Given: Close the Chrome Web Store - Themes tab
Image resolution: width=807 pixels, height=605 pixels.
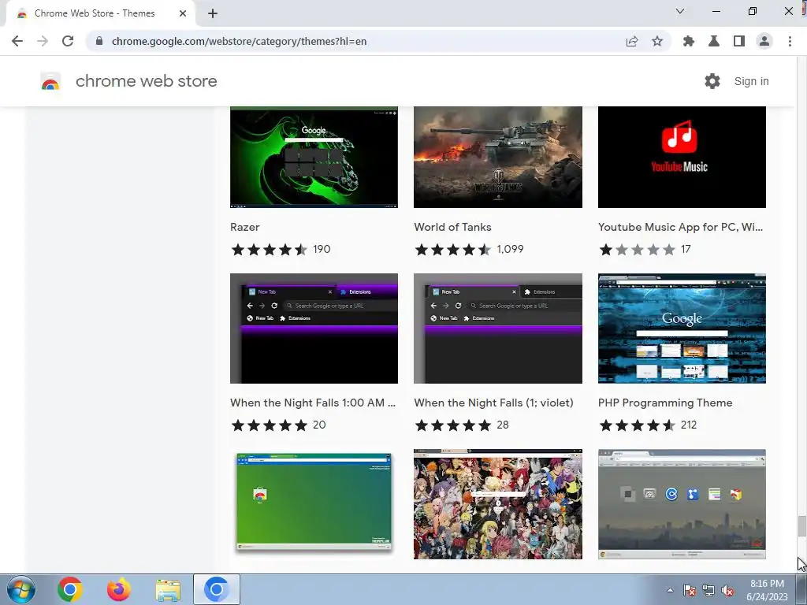Looking at the screenshot, I should point(183,13).
